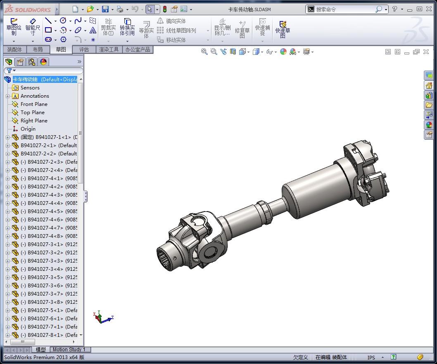Viewport: 437px width, 364px height.
Task: Open View Orientation dropdown arrow
Action: coord(248,52)
